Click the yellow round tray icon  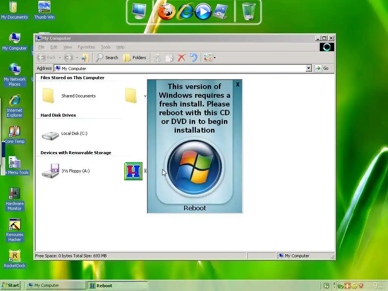click(x=354, y=286)
